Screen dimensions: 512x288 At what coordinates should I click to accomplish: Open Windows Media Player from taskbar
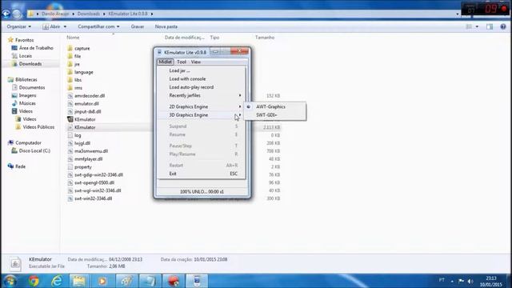pos(102,281)
